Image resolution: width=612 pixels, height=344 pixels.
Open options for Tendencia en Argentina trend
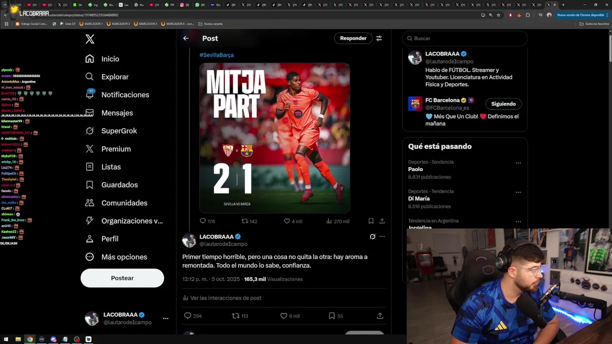coord(518,222)
